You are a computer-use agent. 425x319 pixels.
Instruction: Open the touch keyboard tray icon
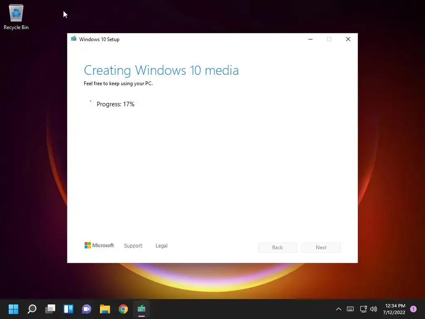(350, 309)
